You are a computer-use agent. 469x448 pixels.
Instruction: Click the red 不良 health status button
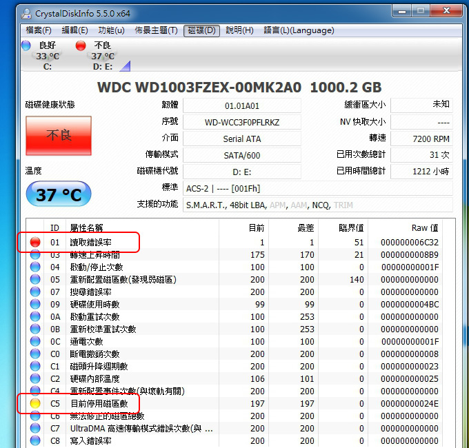[59, 136]
